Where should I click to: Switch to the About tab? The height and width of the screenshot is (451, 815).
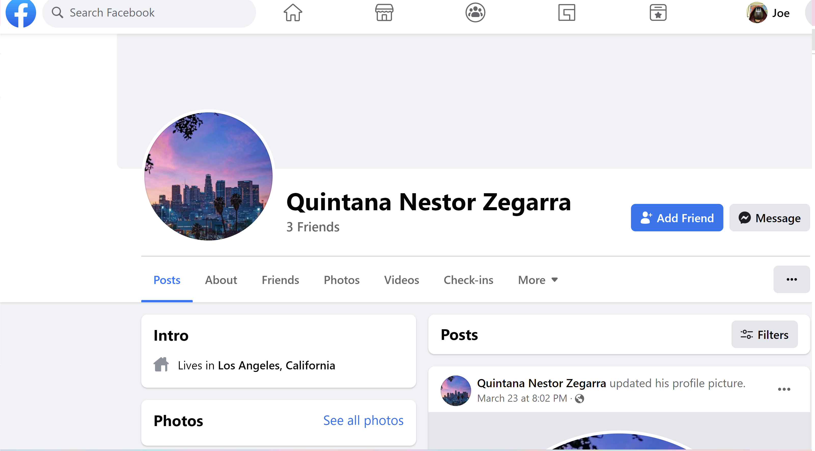pos(221,280)
